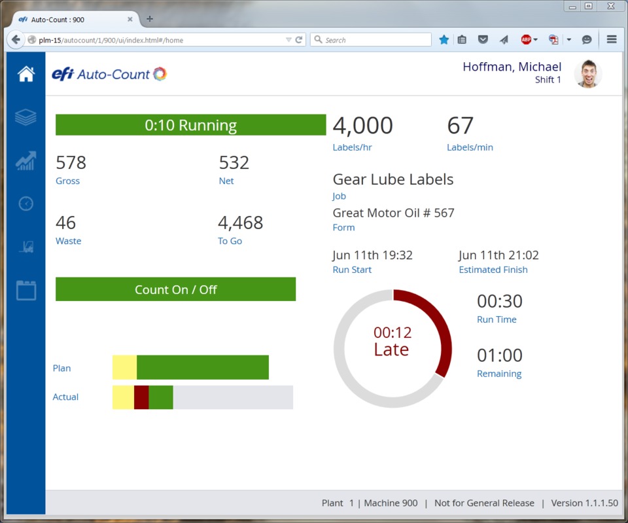Click the Machine 900 footer text
Image resolution: width=628 pixels, height=523 pixels.
click(x=391, y=503)
